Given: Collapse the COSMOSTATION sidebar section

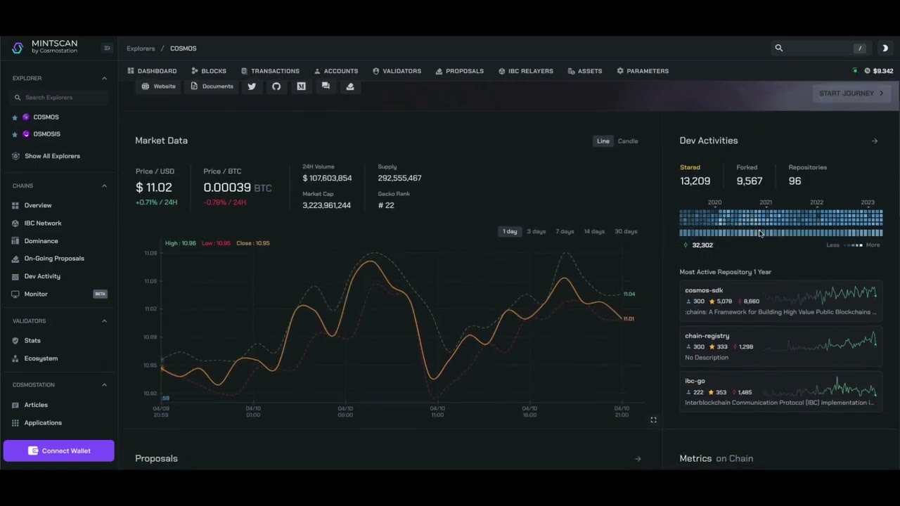Looking at the screenshot, I should click(x=104, y=384).
